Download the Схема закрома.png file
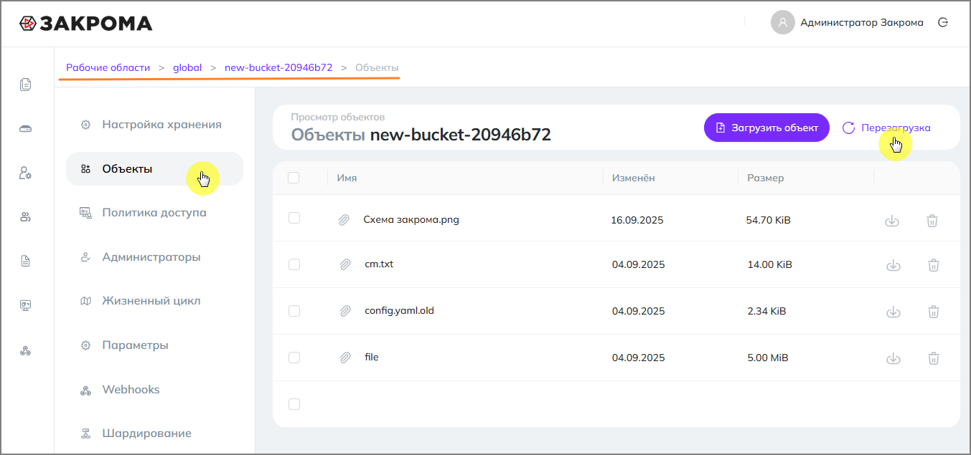The height and width of the screenshot is (455, 971). [x=892, y=221]
